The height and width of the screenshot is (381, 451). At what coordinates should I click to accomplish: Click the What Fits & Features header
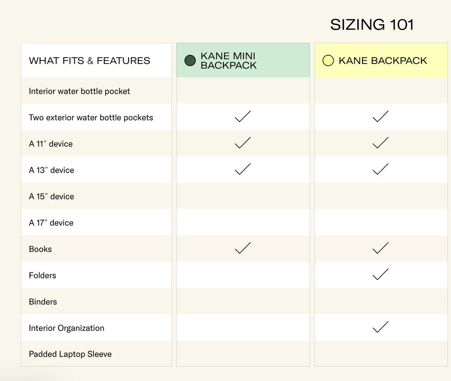(89, 61)
